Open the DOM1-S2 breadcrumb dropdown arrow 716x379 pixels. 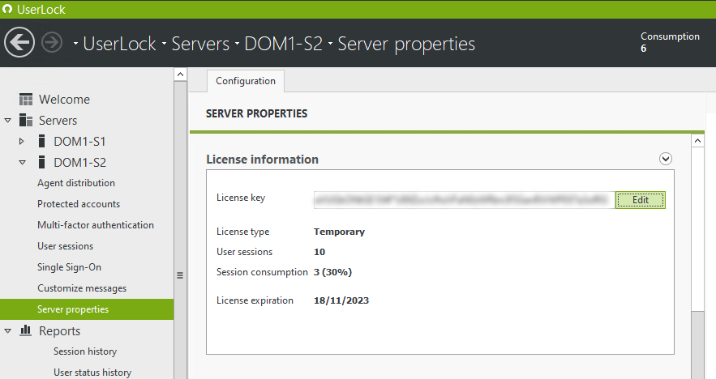click(237, 44)
